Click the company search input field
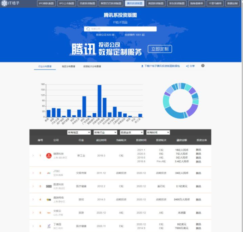The width and height of the screenshot is (243, 232). pyautogui.click(x=120, y=29)
